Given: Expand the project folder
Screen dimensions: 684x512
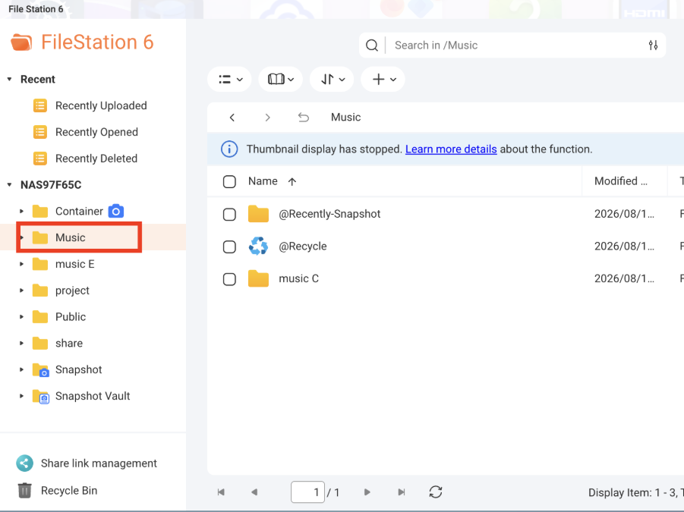Looking at the screenshot, I should pyautogui.click(x=21, y=291).
